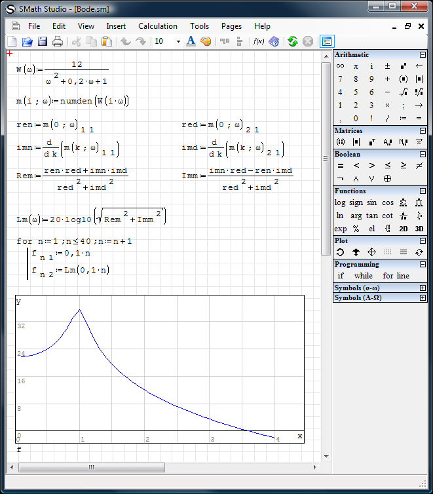Insert a 'while' loop from Programming panel
The image size is (433, 494).
[364, 276]
